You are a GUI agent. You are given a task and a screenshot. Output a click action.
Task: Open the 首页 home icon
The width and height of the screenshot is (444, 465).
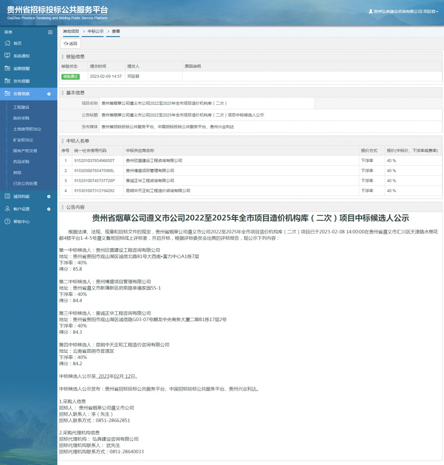pyautogui.click(x=7, y=43)
